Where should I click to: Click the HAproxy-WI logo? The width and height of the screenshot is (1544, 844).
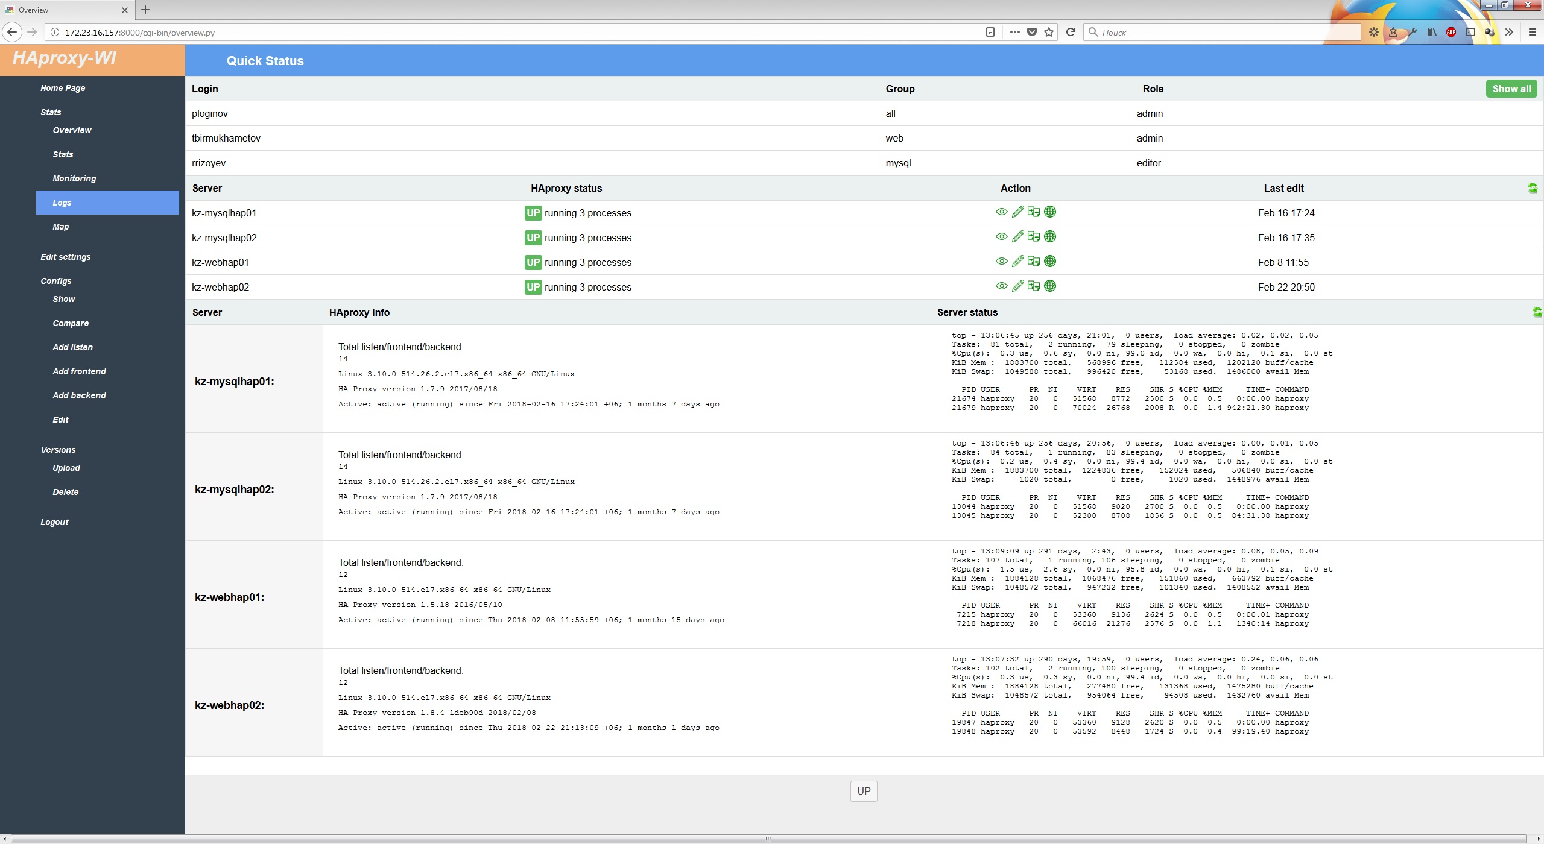click(65, 58)
